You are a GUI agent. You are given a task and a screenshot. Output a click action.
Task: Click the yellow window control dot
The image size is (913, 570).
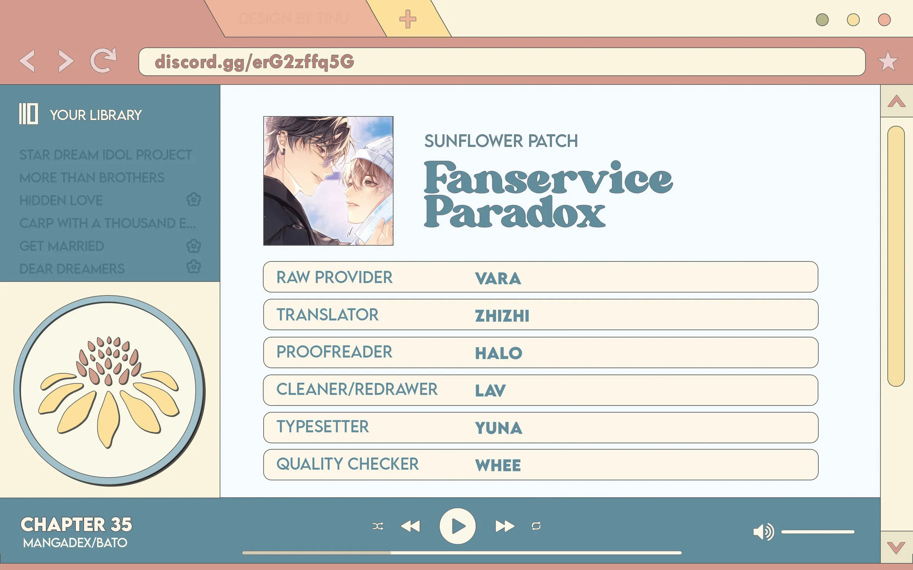pyautogui.click(x=853, y=20)
